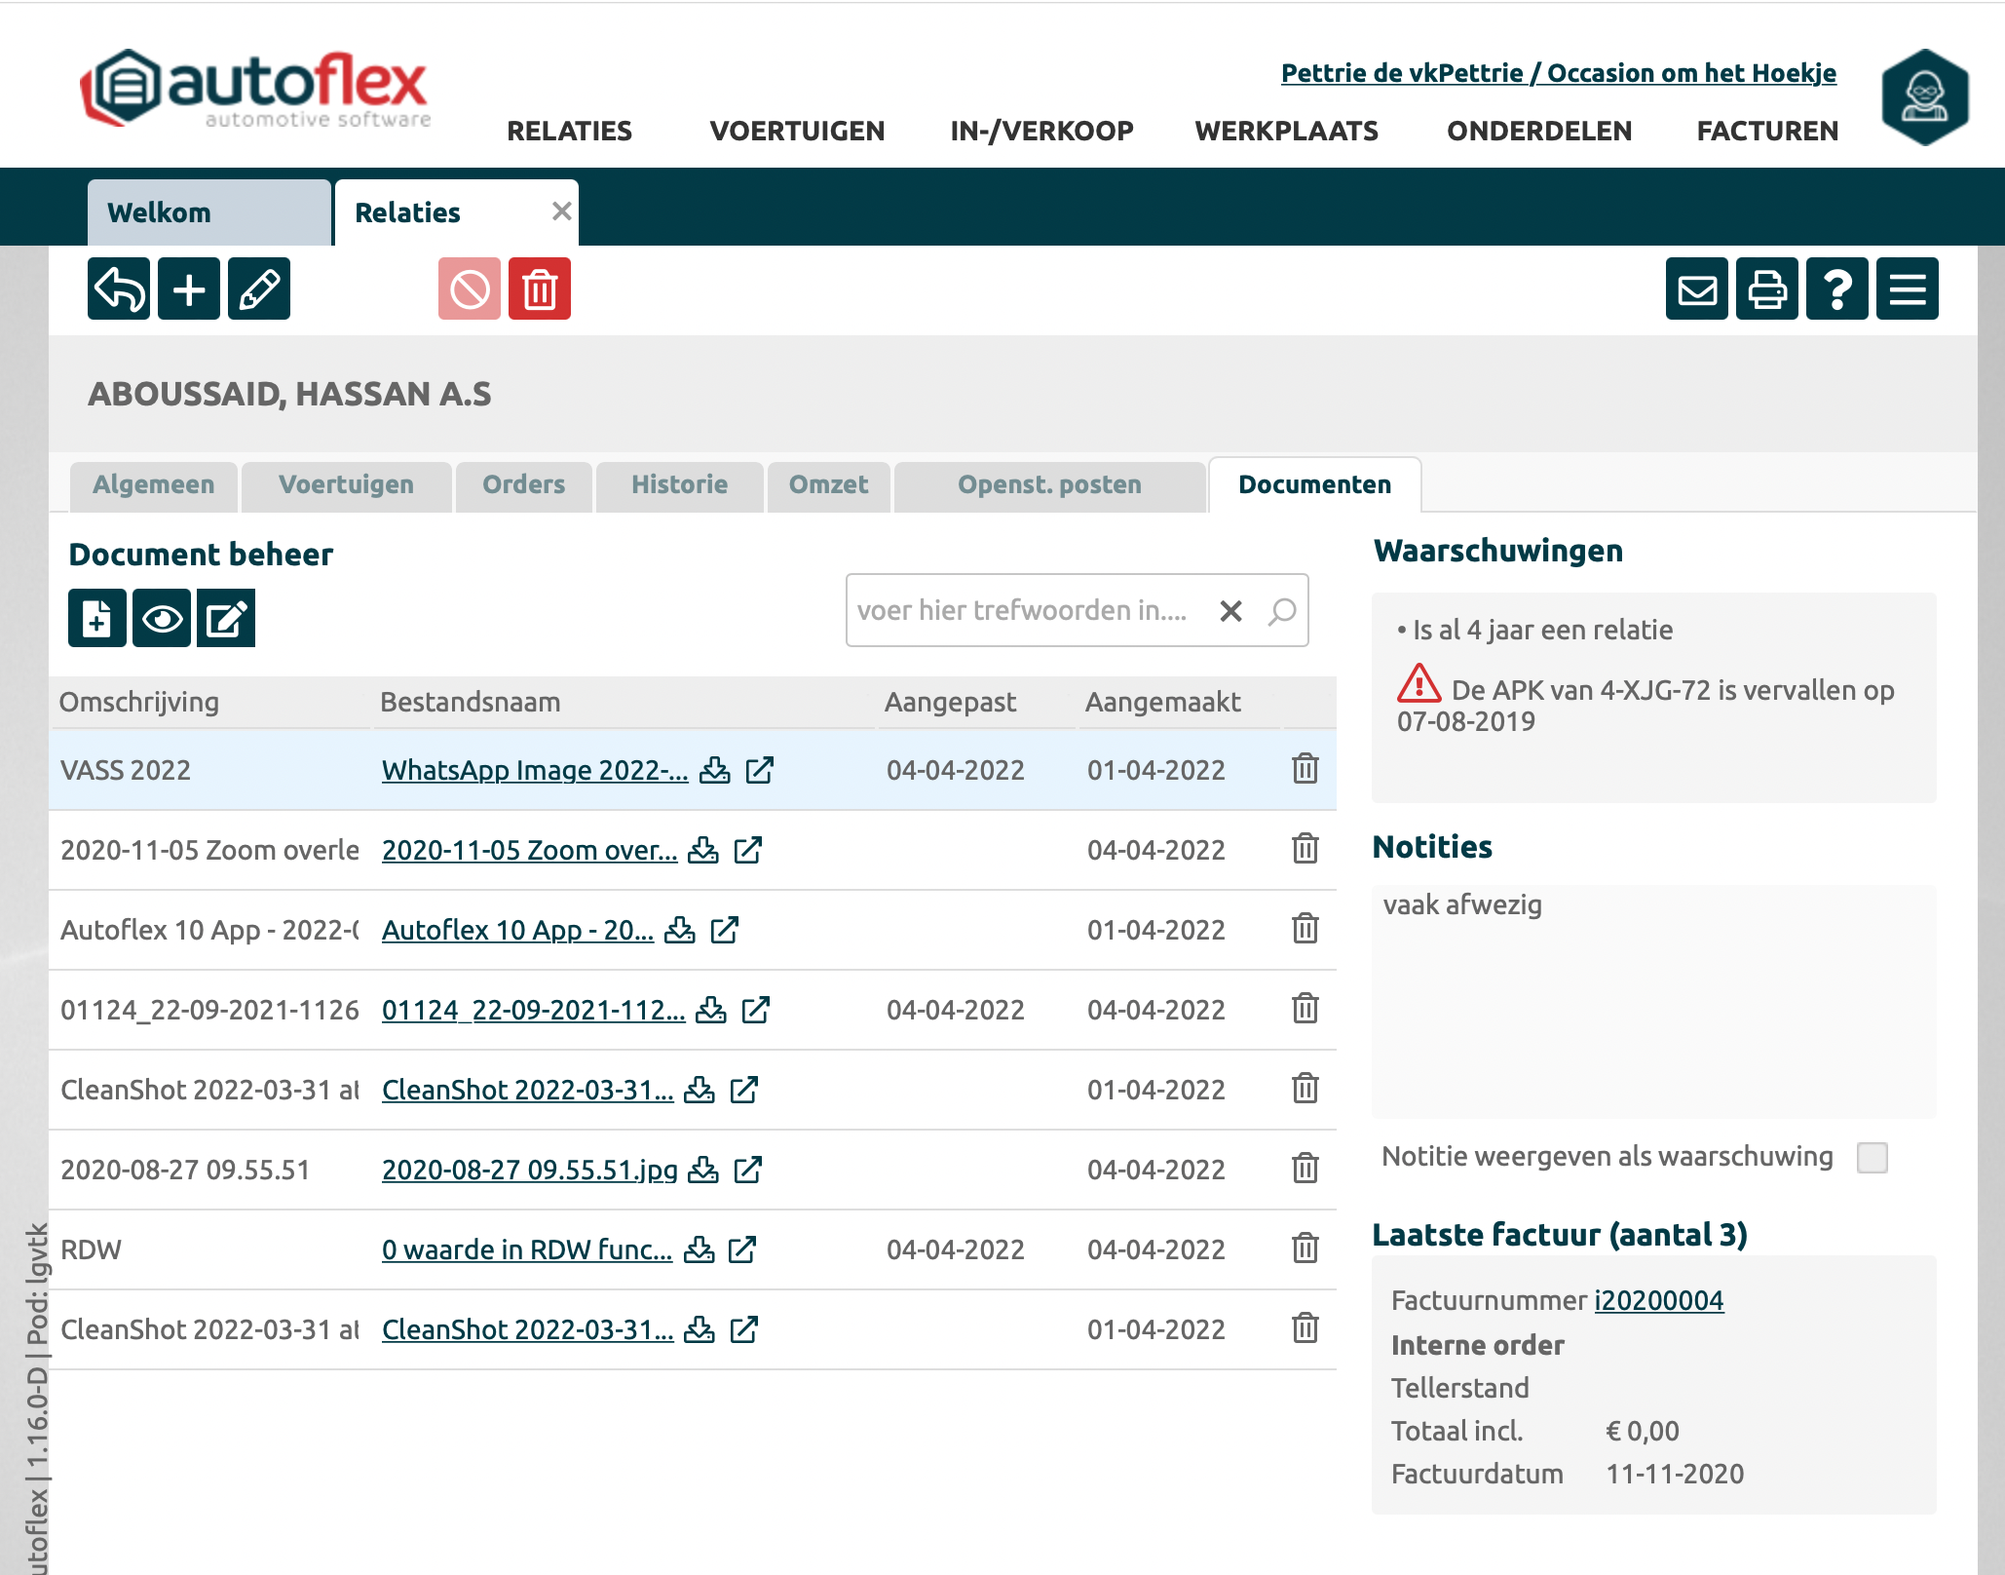Open help with question mark icon

[1837, 288]
